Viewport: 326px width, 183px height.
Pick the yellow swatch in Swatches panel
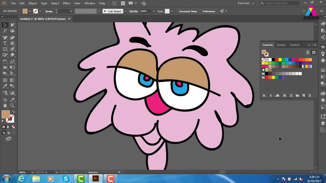point(280,60)
